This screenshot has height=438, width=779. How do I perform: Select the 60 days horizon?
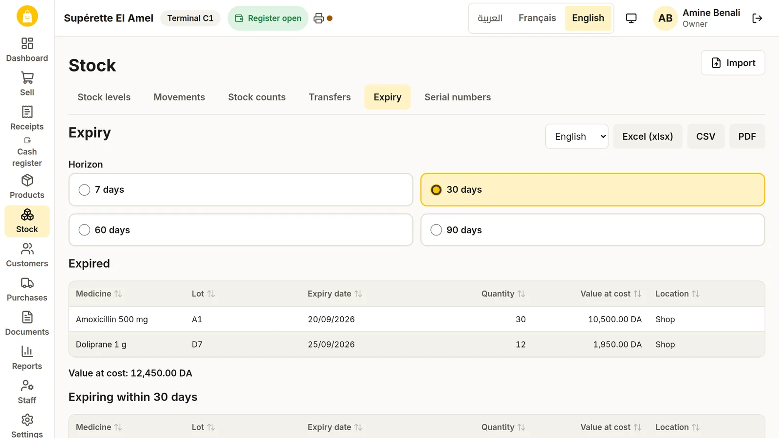241,230
